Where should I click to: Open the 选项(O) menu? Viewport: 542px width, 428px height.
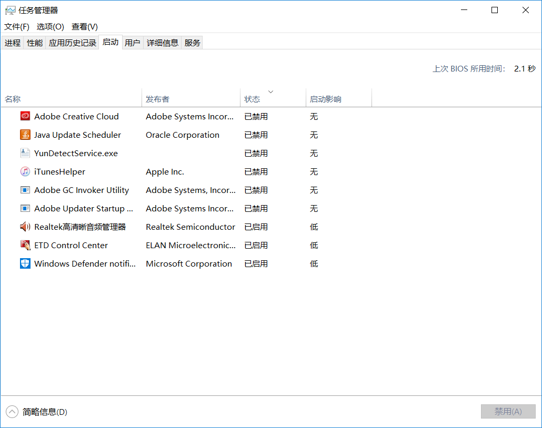(x=51, y=27)
